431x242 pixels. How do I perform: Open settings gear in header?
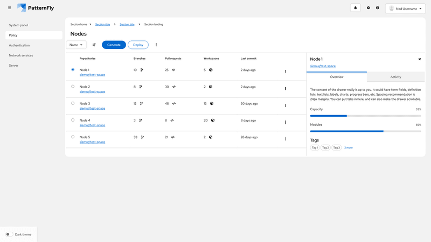click(369, 8)
